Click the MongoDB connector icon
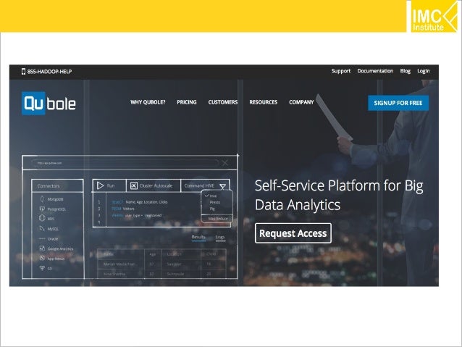The width and height of the screenshot is (462, 347). point(42,199)
